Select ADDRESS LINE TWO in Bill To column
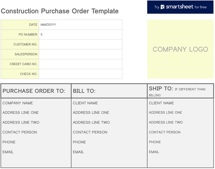 91,122
